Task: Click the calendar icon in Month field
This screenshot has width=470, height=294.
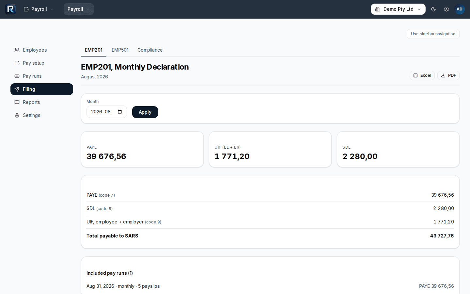Action: point(120,112)
